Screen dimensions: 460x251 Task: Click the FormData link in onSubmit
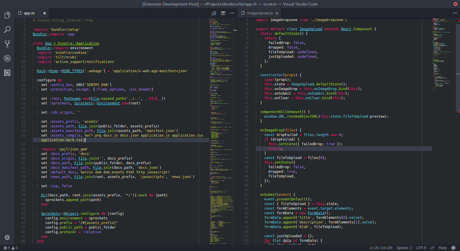pyautogui.click(x=316, y=213)
